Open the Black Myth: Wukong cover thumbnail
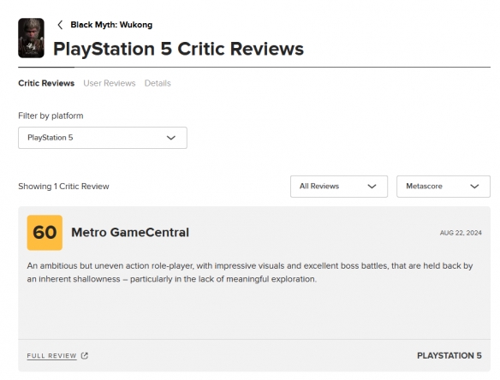Viewport: 500px width, 380px height. click(x=31, y=38)
